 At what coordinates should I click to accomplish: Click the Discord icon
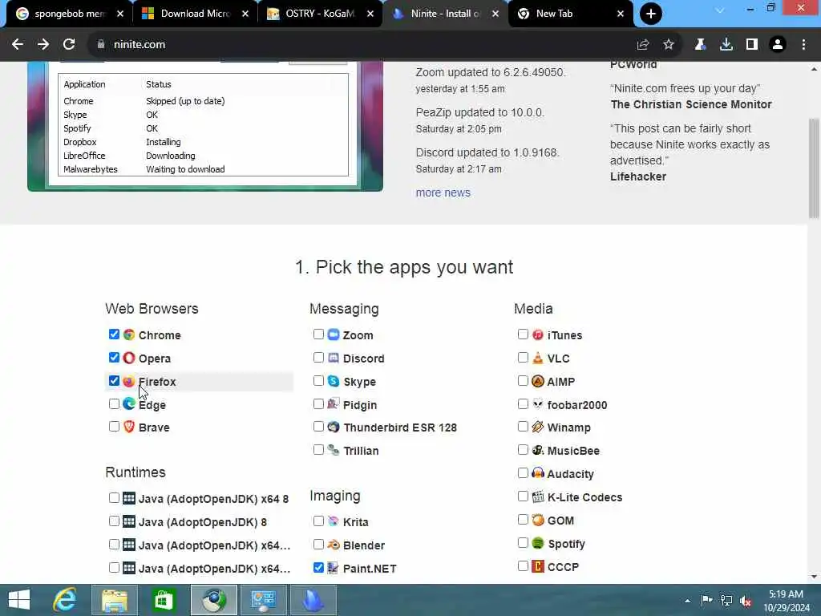coord(334,358)
